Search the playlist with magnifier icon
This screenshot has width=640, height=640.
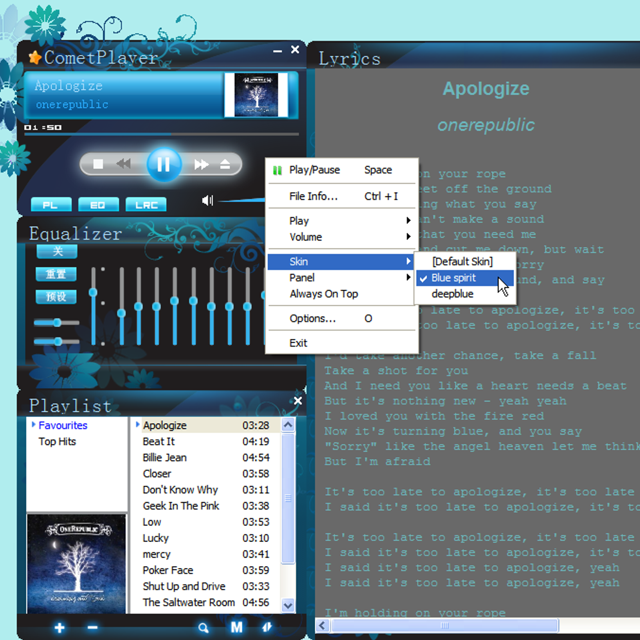(204, 628)
